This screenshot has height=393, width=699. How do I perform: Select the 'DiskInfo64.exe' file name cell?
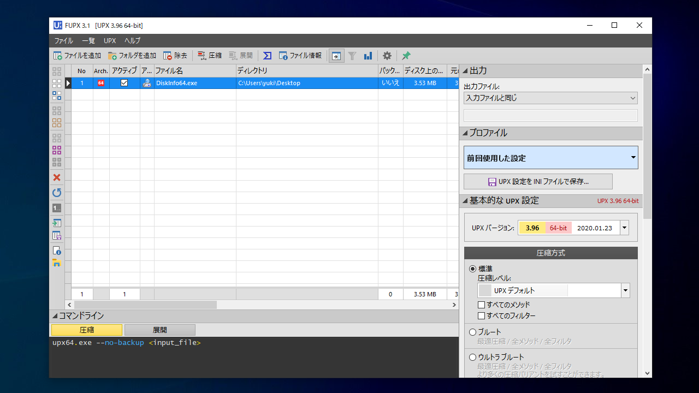pyautogui.click(x=195, y=83)
